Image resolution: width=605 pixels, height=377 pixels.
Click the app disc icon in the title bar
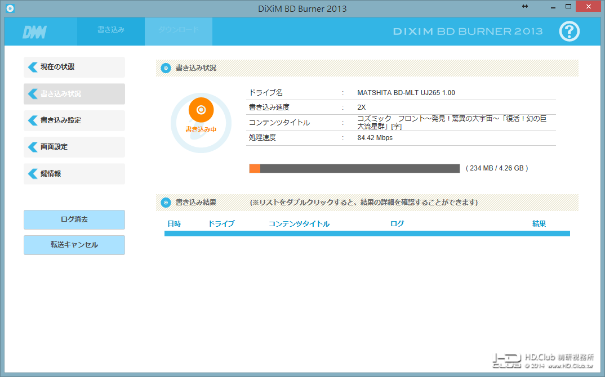tap(10, 8)
